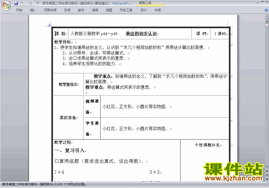Click the 教学过程 heading
269x188 pixels.
(x=63, y=142)
